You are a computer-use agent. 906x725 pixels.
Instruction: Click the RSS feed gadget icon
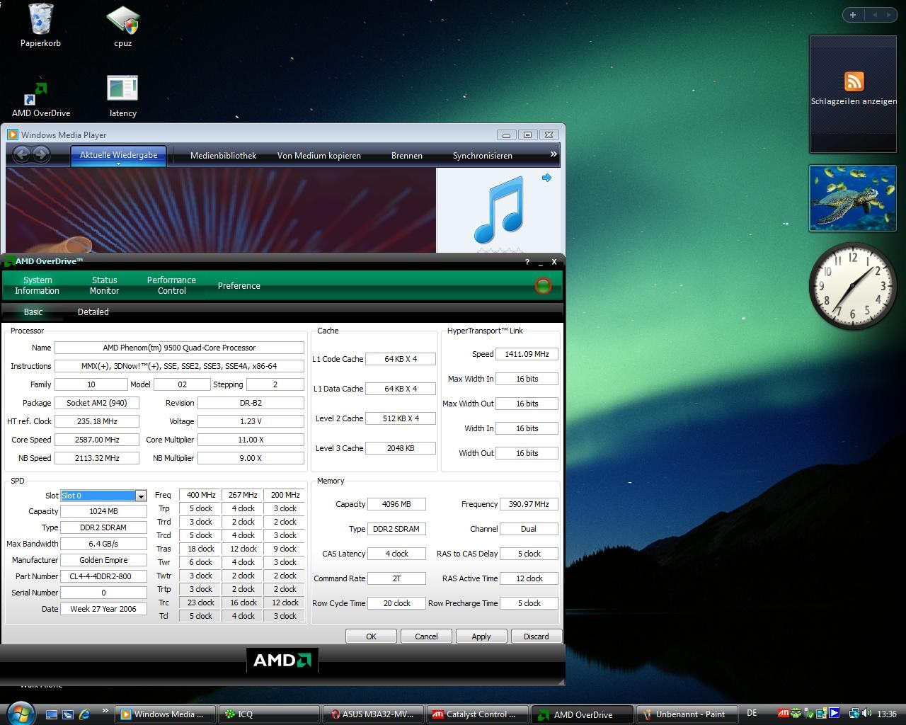coord(854,81)
